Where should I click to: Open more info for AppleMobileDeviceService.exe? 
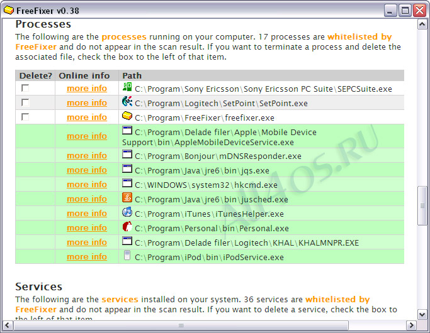coord(87,136)
